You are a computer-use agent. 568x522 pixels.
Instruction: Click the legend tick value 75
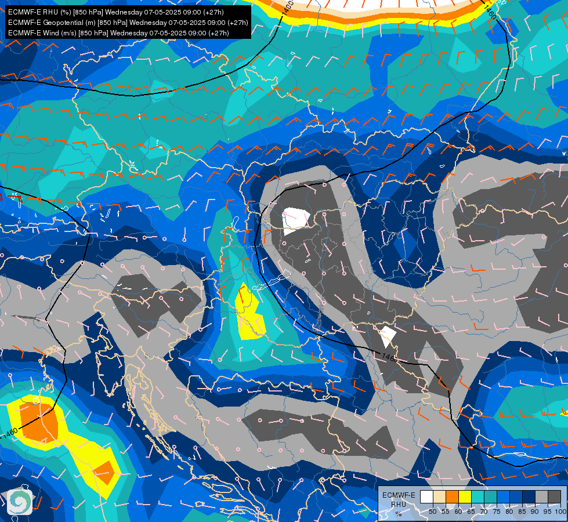click(497, 512)
